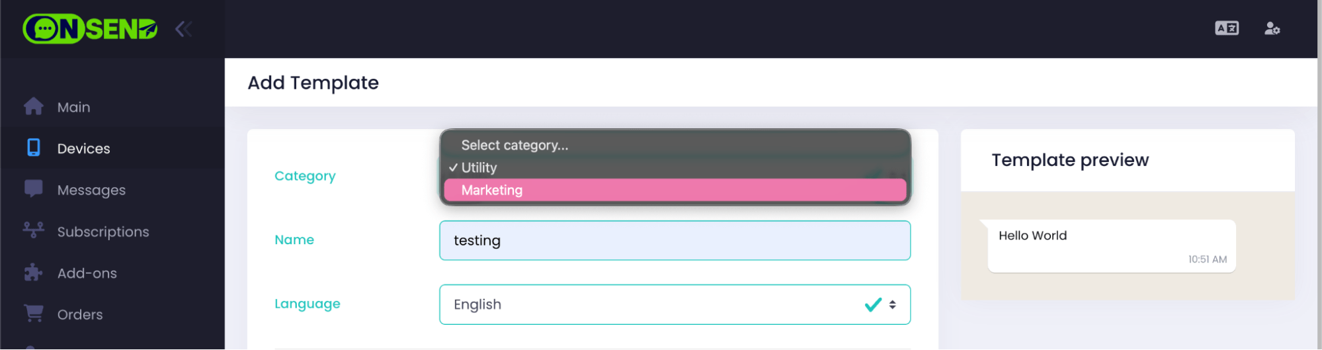Open the English language dropdown
Viewport: 1322px width, 350px height.
click(x=675, y=304)
